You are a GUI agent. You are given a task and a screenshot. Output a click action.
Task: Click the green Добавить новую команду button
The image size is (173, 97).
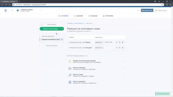(x=52, y=29)
